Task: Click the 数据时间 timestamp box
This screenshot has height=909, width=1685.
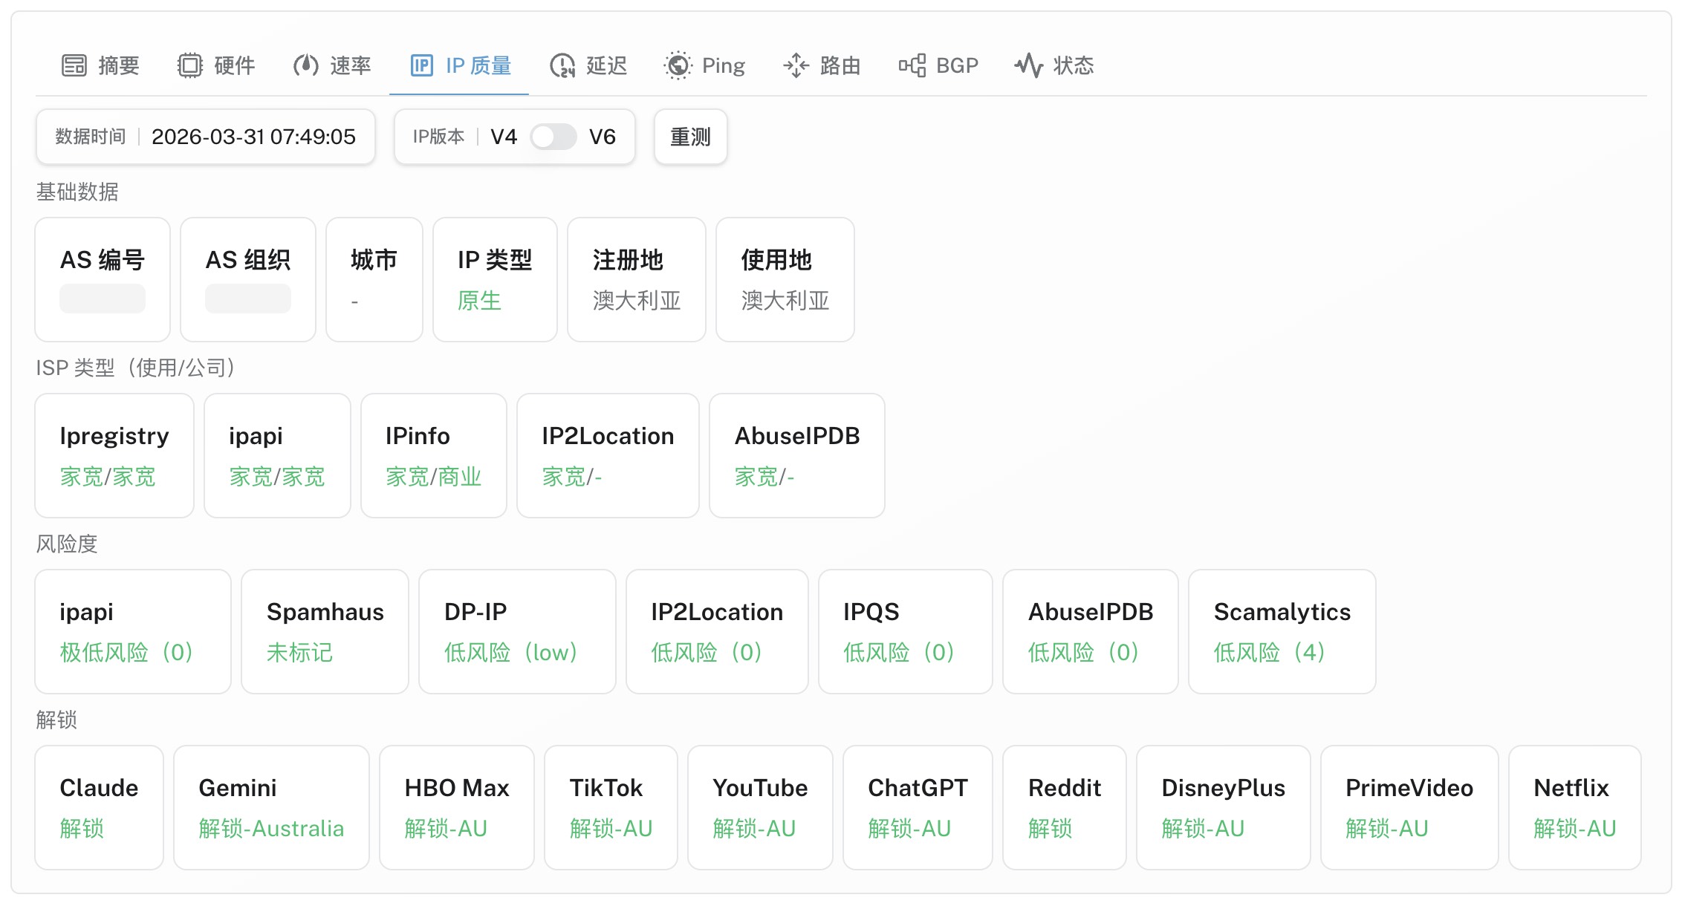Action: (206, 137)
